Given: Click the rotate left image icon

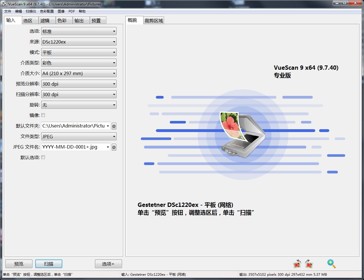Looking at the screenshot, I should click(297, 264).
